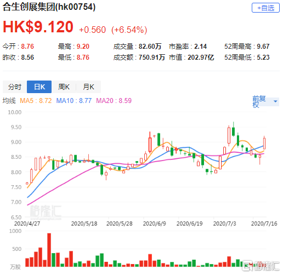Click the 2020/6/9 date axis label

154,224
